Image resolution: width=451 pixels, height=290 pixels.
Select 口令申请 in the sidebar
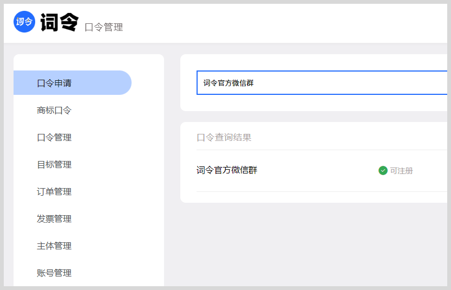(73, 83)
